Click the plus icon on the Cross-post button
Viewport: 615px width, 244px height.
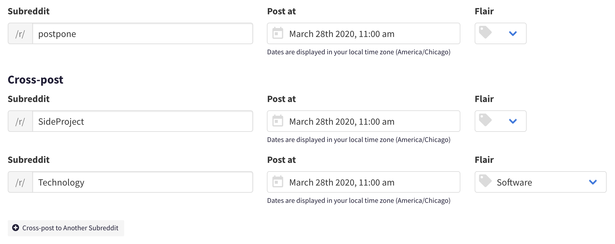coord(16,228)
